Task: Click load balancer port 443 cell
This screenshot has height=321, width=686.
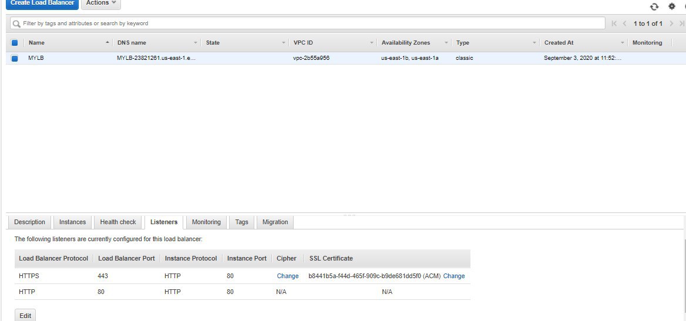Action: pos(103,276)
